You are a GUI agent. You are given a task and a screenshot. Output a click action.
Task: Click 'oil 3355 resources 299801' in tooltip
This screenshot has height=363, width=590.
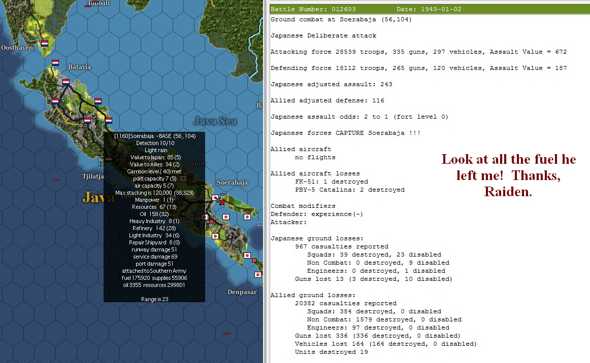[154, 285]
